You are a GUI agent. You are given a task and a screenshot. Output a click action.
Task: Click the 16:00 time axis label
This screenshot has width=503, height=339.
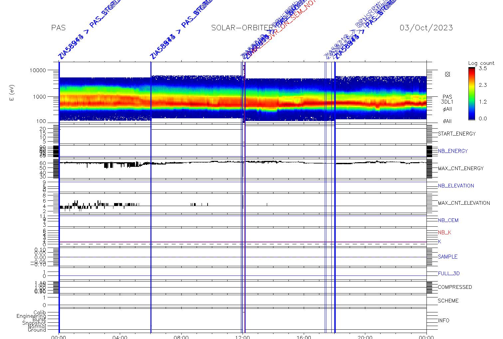[x=304, y=337]
